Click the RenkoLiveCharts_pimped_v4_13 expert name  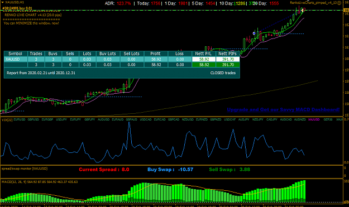(313, 3)
